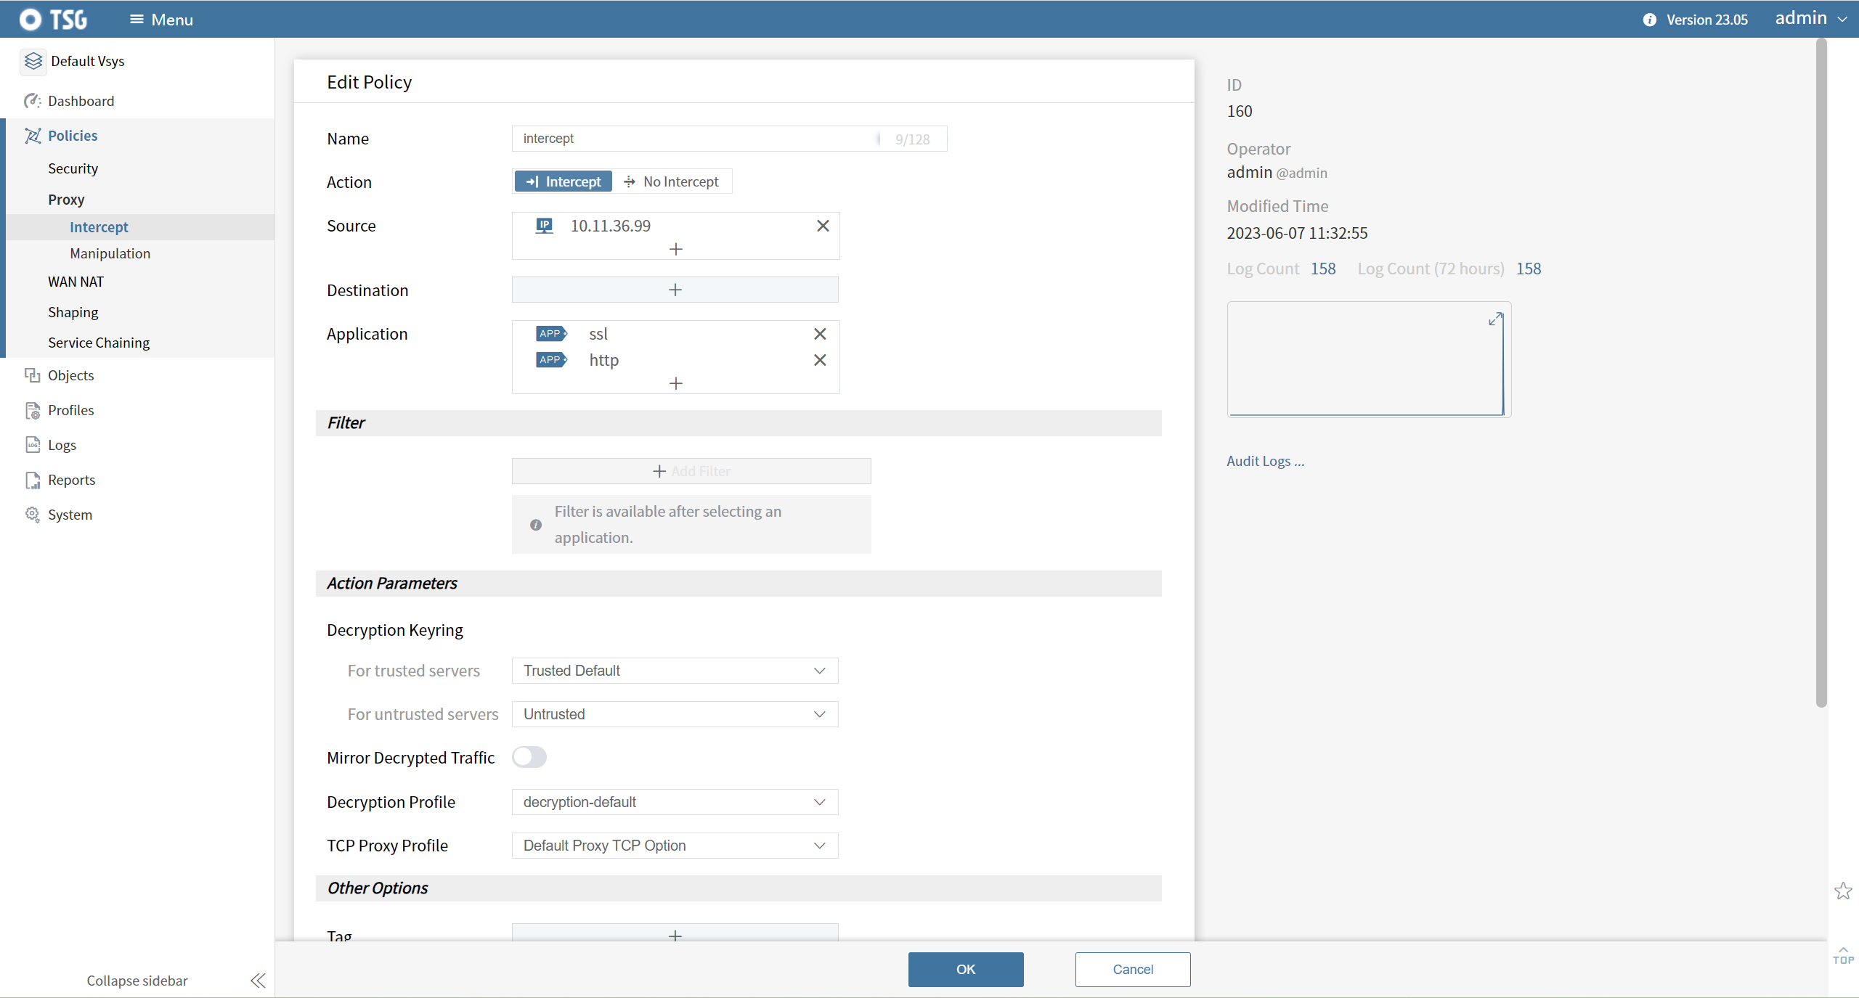
Task: Expand the log count chart thumbnail
Action: pos(1494,319)
